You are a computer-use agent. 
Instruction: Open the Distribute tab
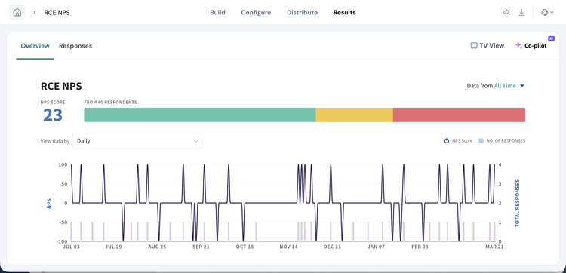coord(302,13)
